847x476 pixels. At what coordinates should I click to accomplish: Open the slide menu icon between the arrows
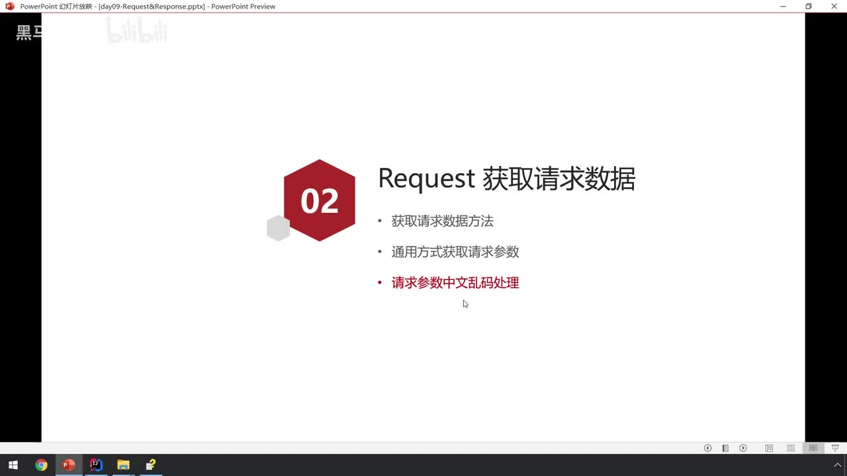pos(725,448)
